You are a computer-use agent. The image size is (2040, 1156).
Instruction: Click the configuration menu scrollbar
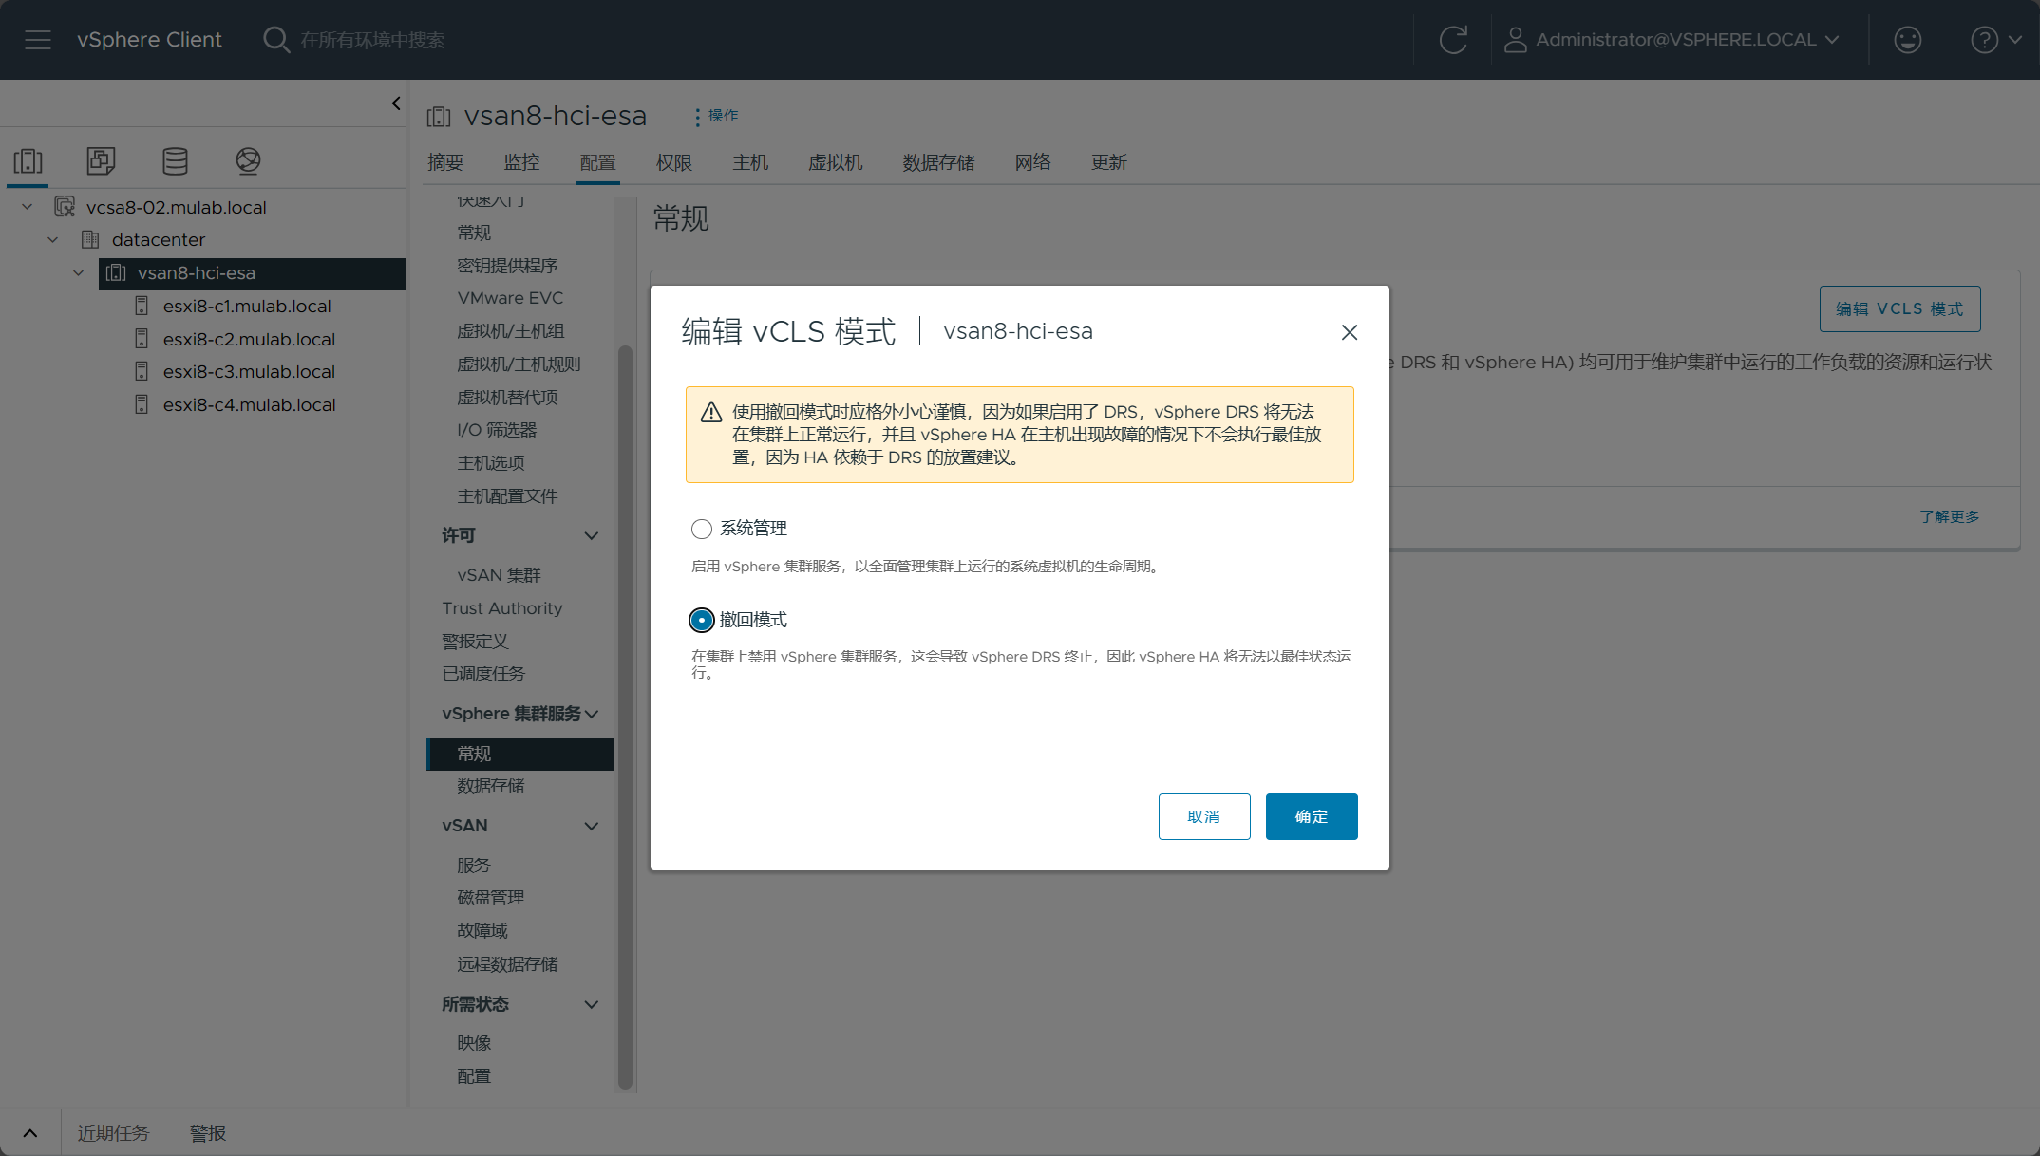[625, 717]
